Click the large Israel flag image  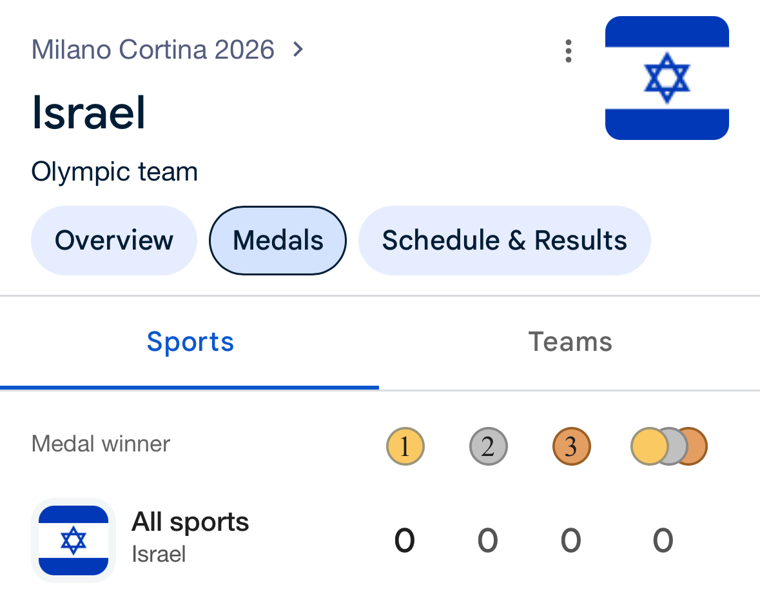point(667,78)
